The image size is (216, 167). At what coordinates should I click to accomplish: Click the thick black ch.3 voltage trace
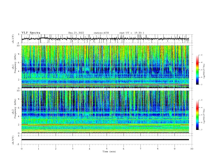[105, 140]
